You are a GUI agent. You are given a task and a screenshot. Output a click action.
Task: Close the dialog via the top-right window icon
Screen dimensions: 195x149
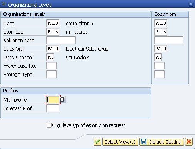point(191,4)
